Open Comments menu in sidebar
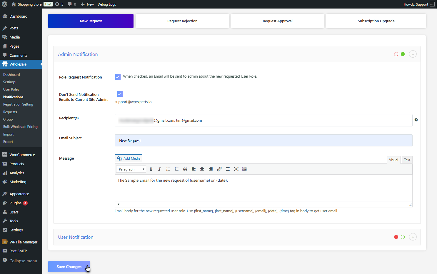The width and height of the screenshot is (437, 274). [x=21, y=55]
